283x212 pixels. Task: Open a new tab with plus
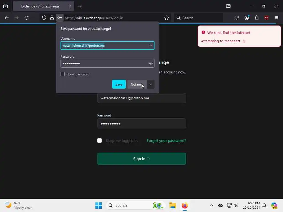pyautogui.click(x=80, y=6)
